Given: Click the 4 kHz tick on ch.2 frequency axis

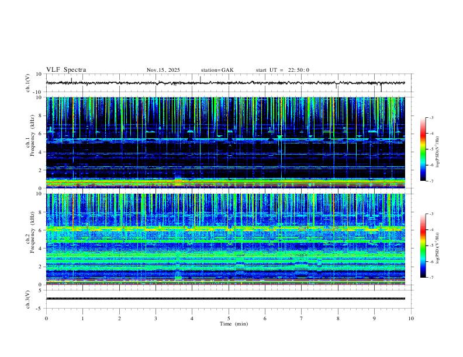Looking at the screenshot, I should (x=41, y=249).
